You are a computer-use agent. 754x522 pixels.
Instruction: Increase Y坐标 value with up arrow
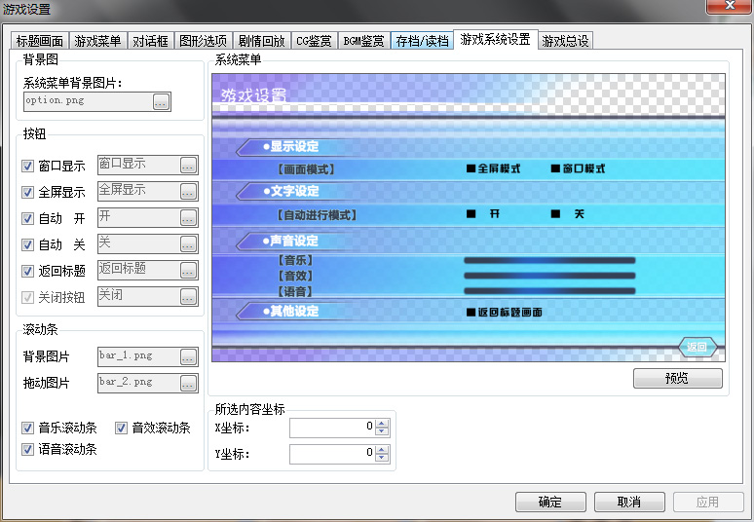click(x=382, y=450)
